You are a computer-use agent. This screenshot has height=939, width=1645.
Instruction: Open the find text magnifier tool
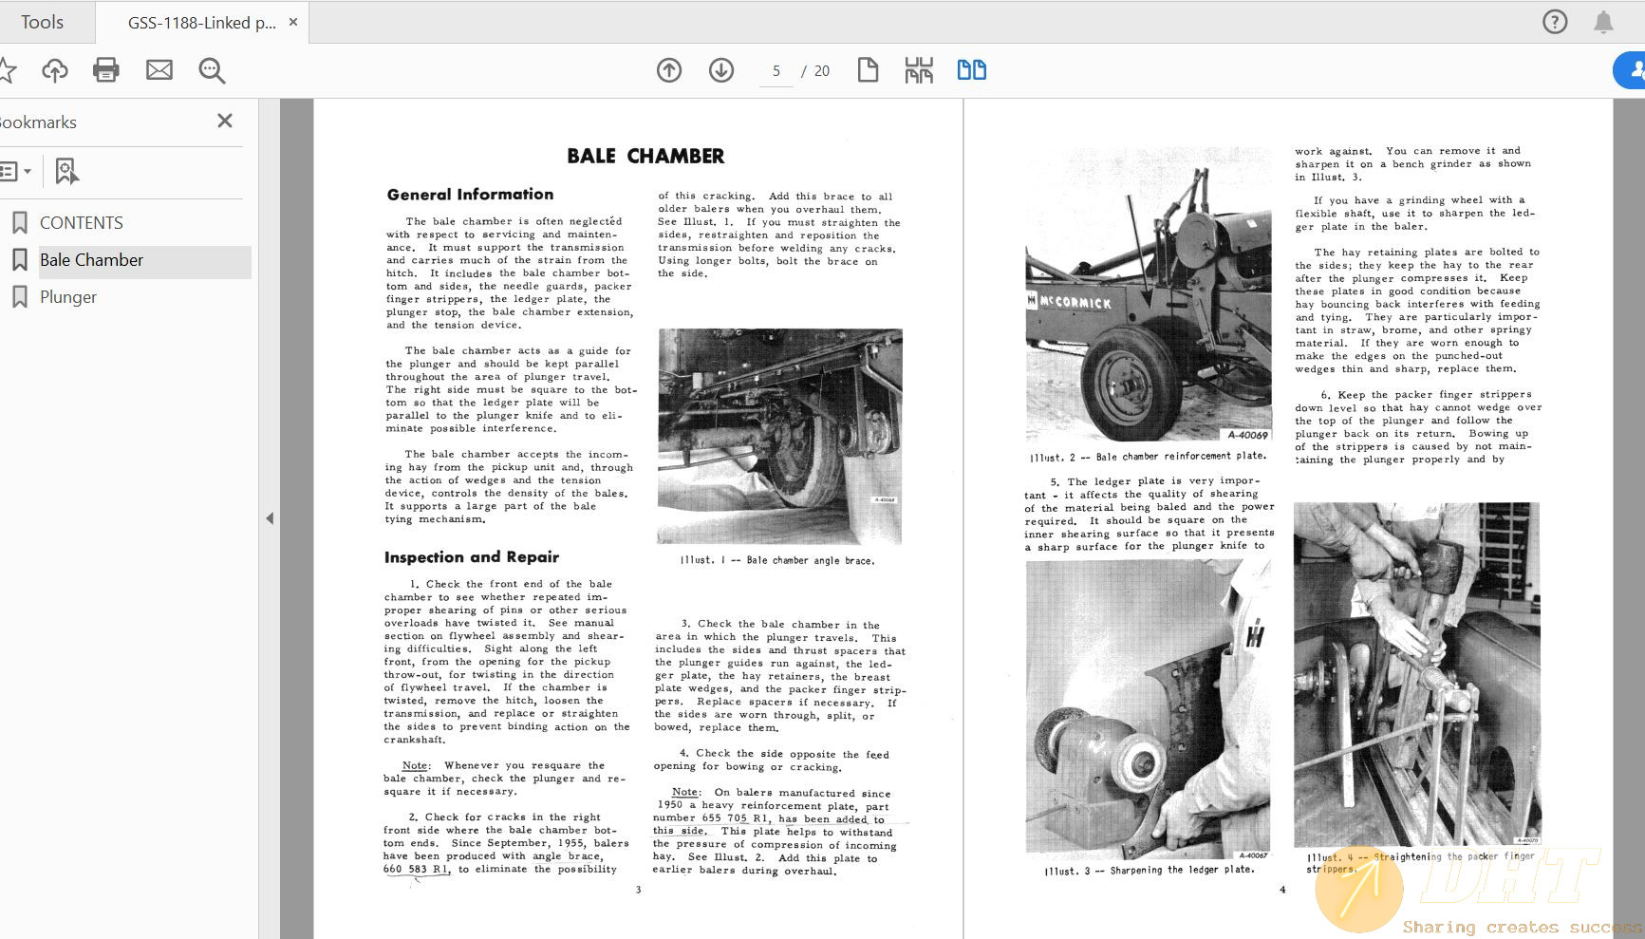coord(212,70)
